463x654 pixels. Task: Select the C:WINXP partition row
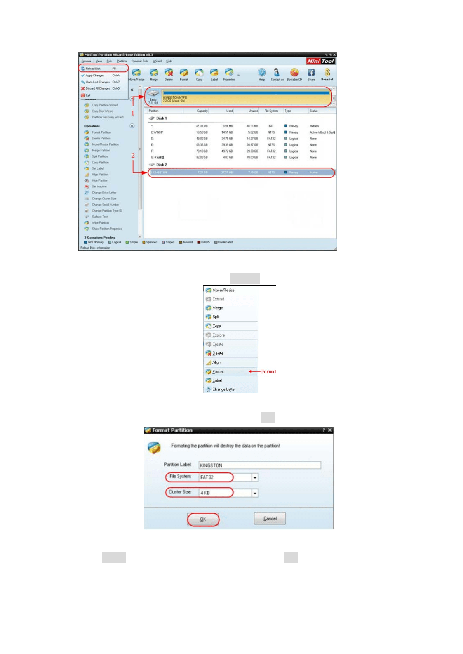(x=242, y=132)
